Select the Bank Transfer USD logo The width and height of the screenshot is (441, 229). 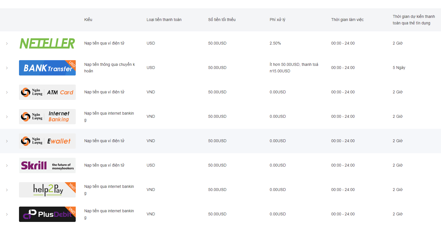[x=47, y=68]
